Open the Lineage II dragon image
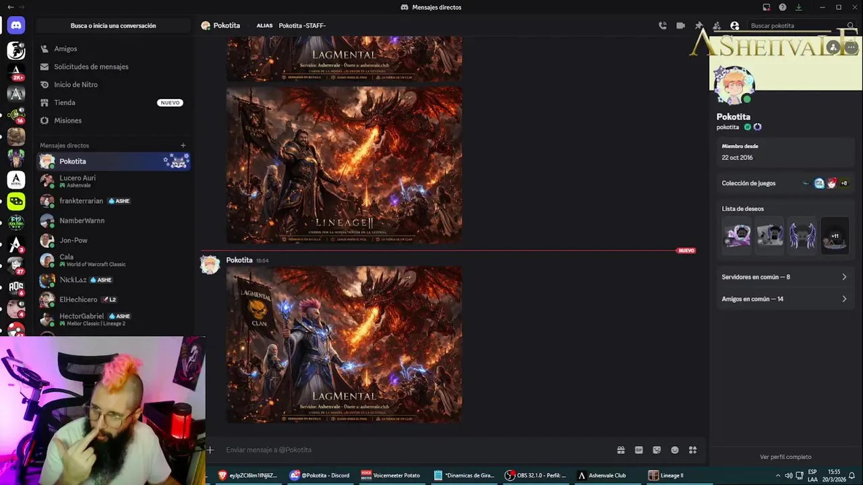This screenshot has height=485, width=863. pos(344,165)
